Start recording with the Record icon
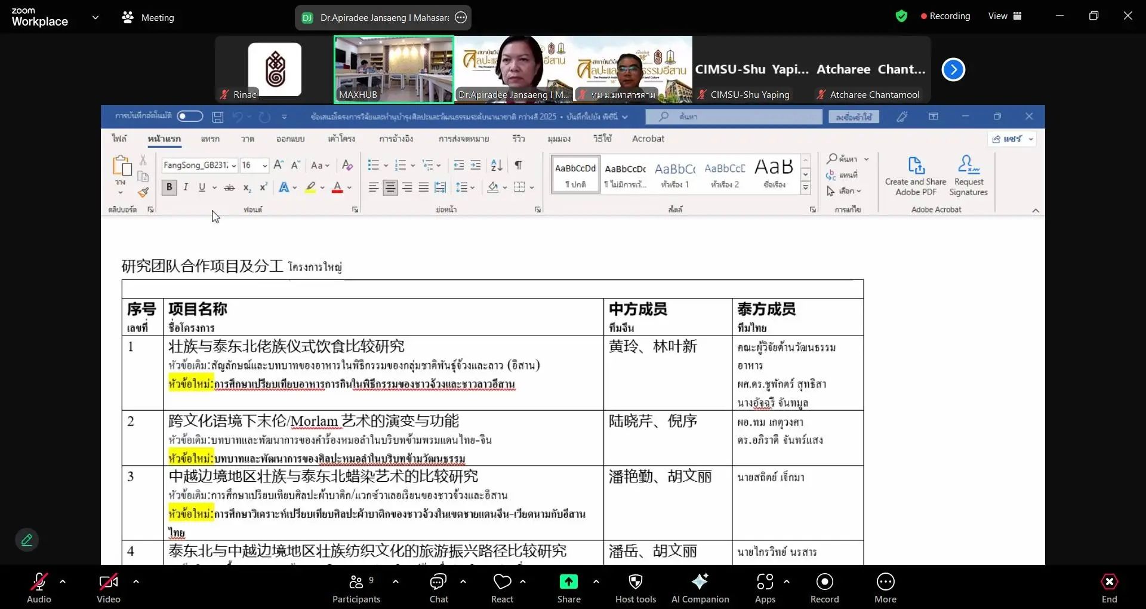1146x609 pixels. pos(824,588)
